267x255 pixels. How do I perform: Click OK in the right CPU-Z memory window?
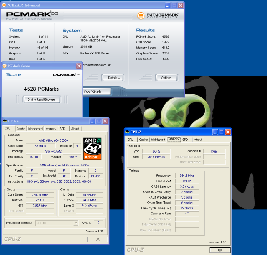pos(220,250)
